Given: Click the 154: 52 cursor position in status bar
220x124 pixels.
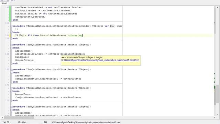Looking at the screenshot, I should point(6,122).
